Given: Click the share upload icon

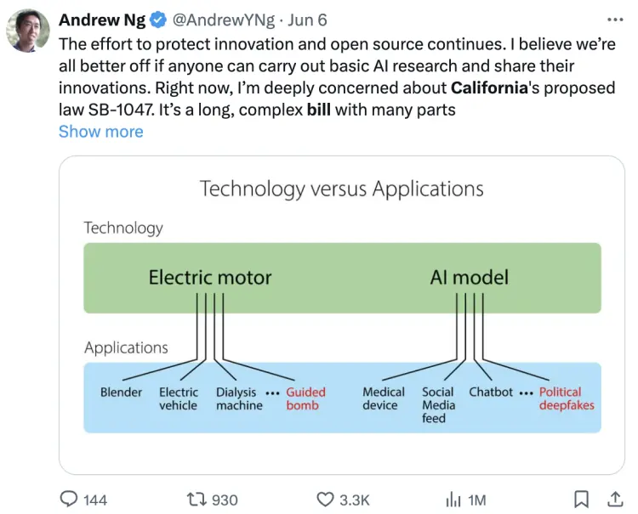Looking at the screenshot, I should coord(613,499).
